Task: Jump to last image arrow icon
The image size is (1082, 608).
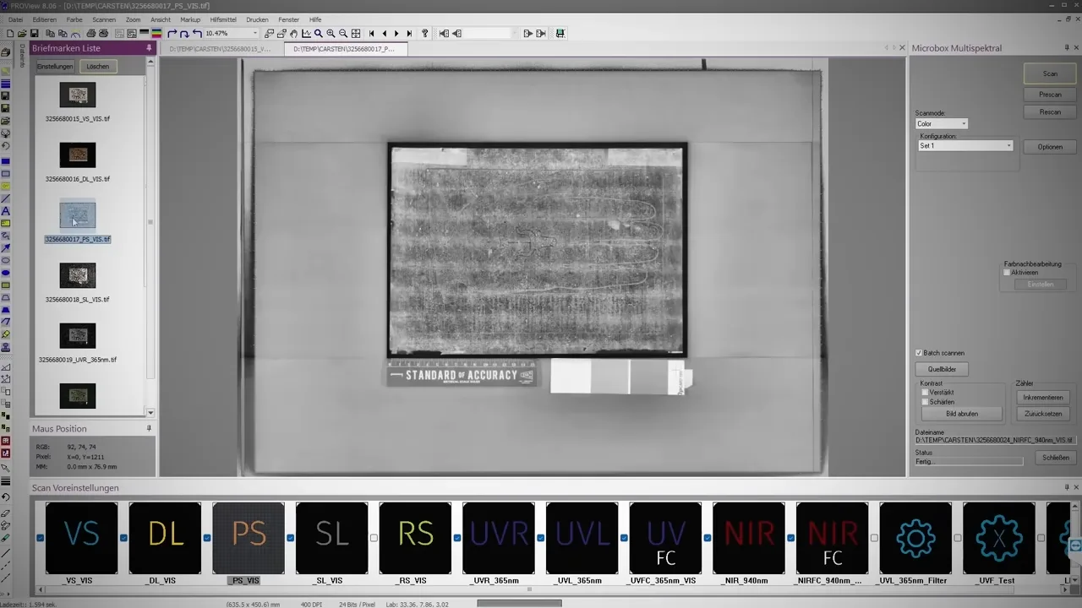Action: [x=409, y=34]
